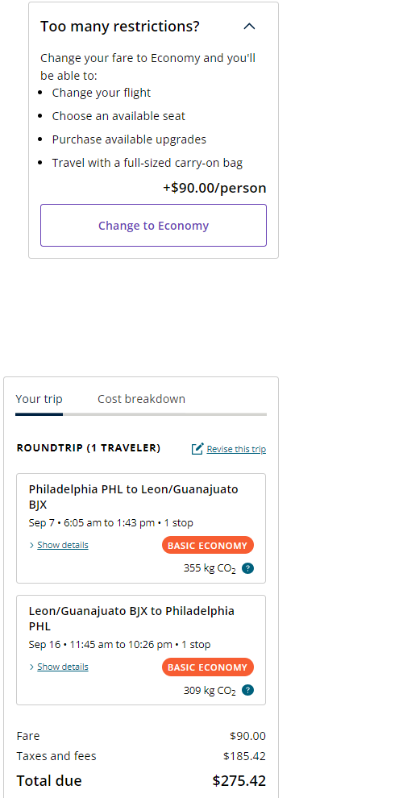
Task: Show details for Philadelphia to Leon flight
Action: click(63, 545)
